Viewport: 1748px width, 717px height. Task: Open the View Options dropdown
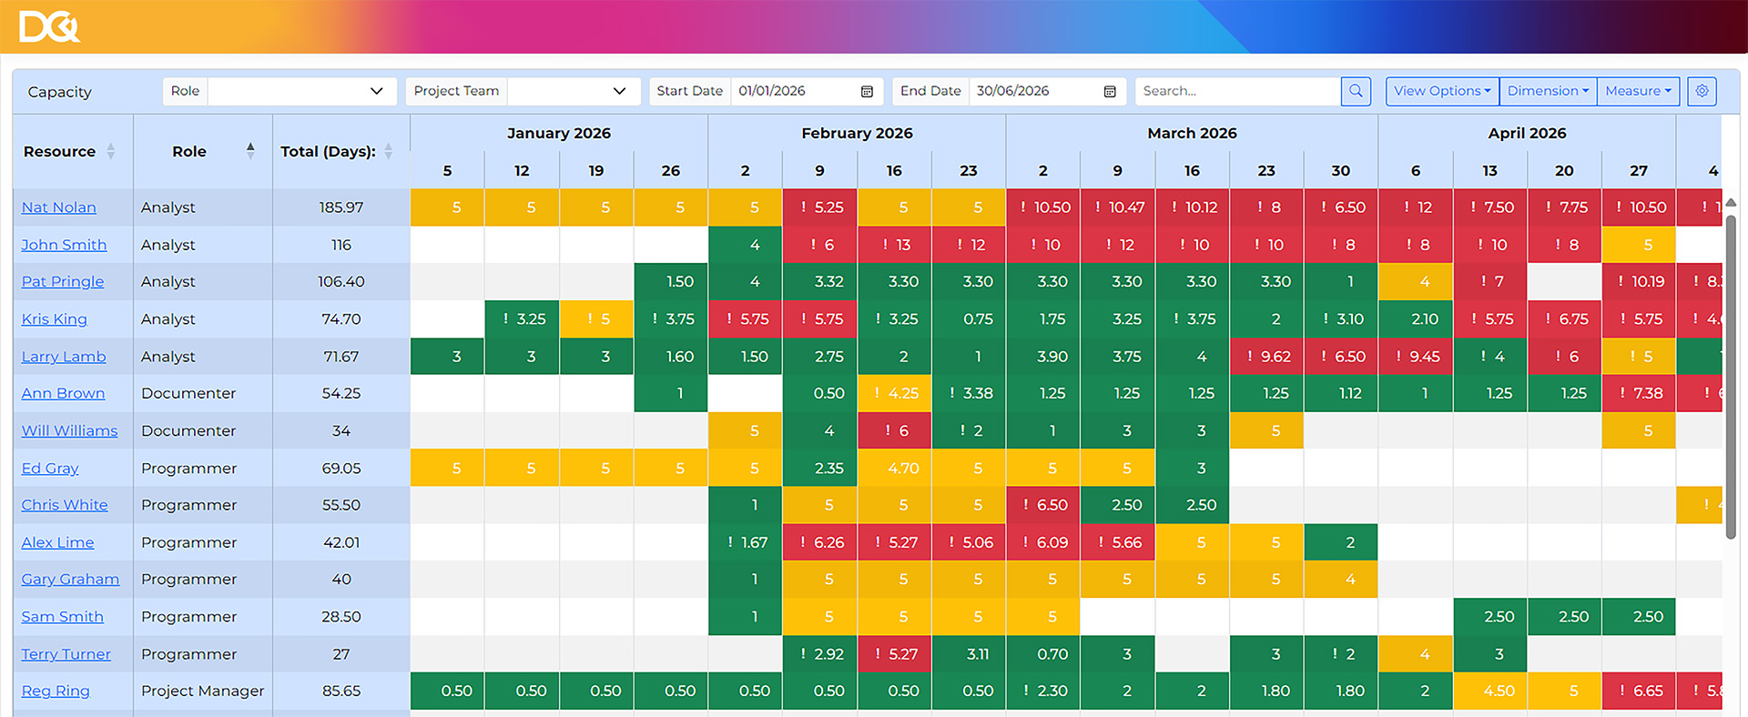(1442, 91)
